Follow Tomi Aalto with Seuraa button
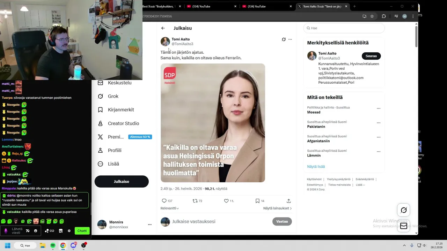Screen dimensions: 447x251 coord(371,56)
